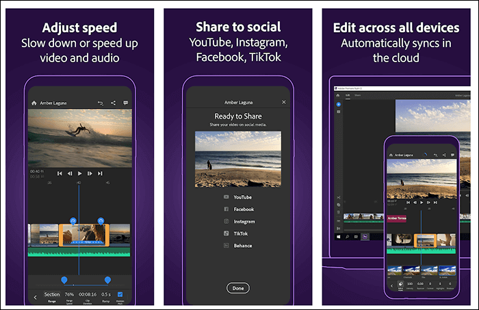Step forward one frame in left phone
The width and height of the screenshot is (479, 310).
[x=90, y=174]
